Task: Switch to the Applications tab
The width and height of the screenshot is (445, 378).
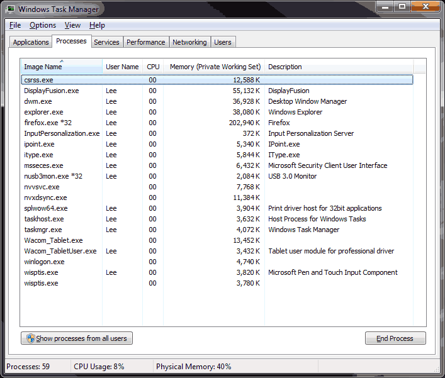Action: pyautogui.click(x=31, y=42)
